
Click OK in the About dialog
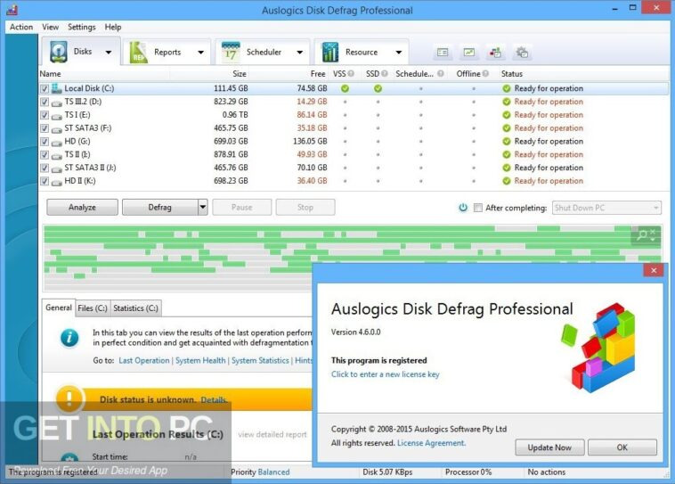[x=622, y=447]
